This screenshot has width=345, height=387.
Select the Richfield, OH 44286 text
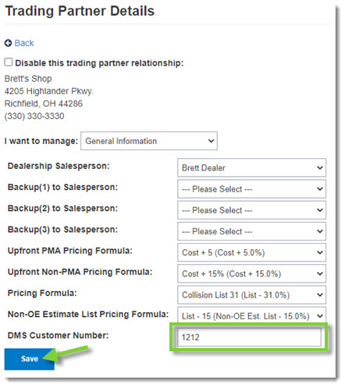(44, 104)
